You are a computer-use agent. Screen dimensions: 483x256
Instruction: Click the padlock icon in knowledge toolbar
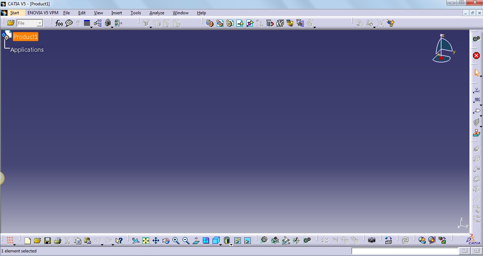[x=108, y=23]
